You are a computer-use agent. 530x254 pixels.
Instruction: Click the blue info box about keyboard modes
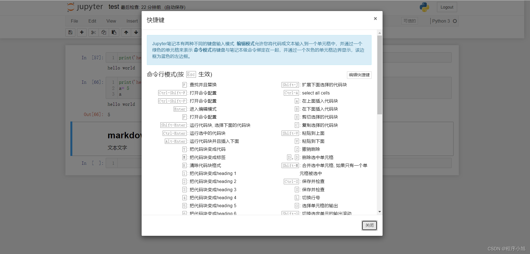(259, 50)
